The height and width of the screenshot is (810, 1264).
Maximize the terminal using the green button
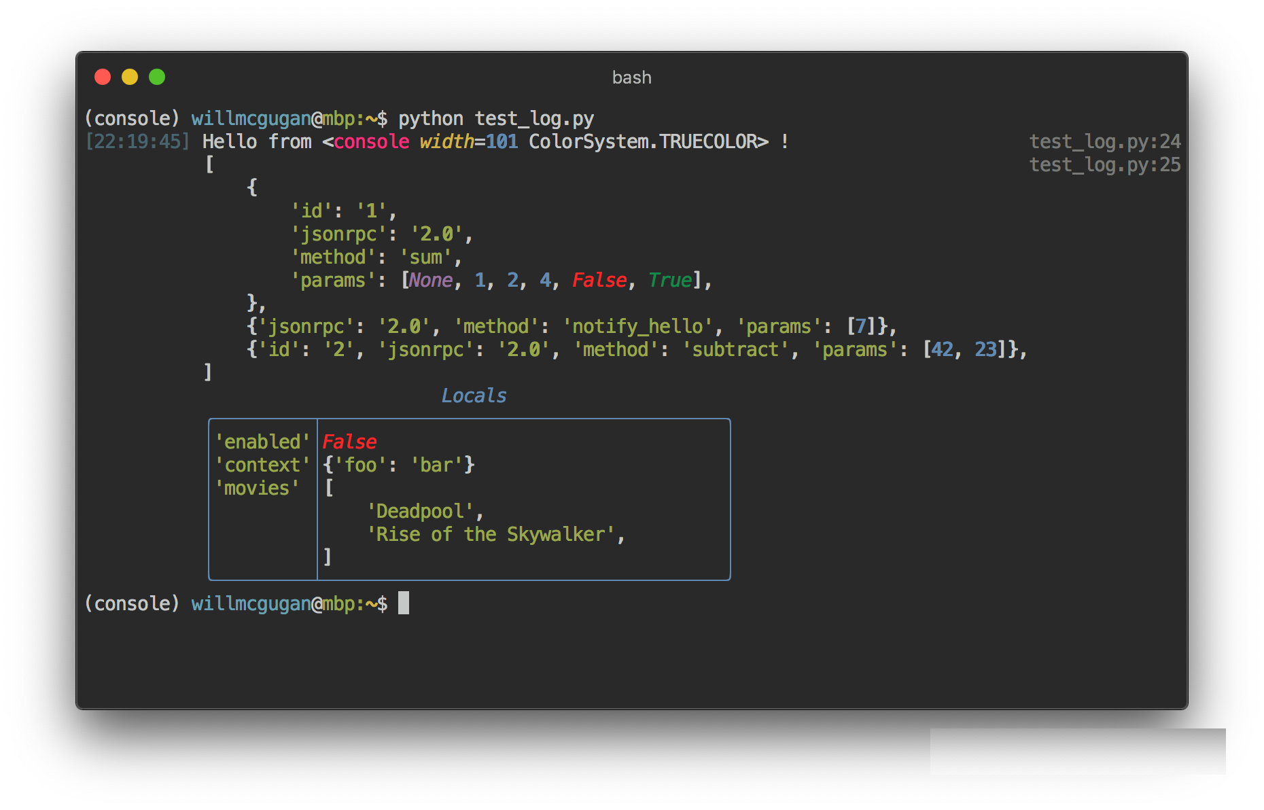157,77
